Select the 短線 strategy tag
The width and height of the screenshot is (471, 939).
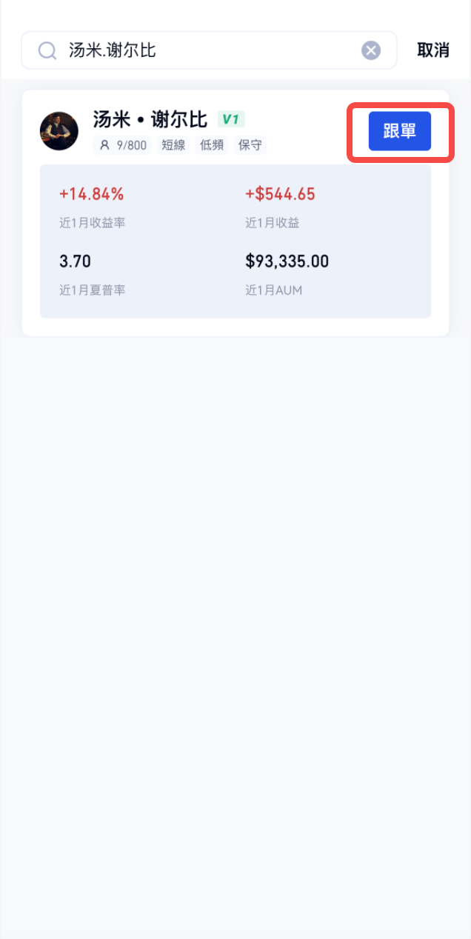pos(173,145)
